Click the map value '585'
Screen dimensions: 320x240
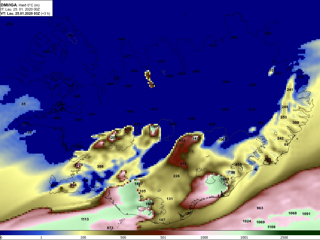click(x=268, y=159)
